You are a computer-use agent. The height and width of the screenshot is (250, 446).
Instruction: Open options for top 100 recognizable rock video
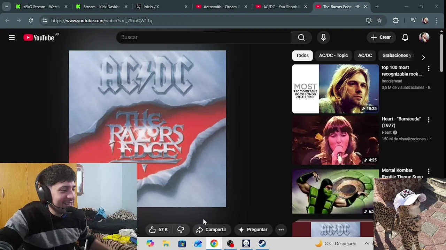[429, 69]
